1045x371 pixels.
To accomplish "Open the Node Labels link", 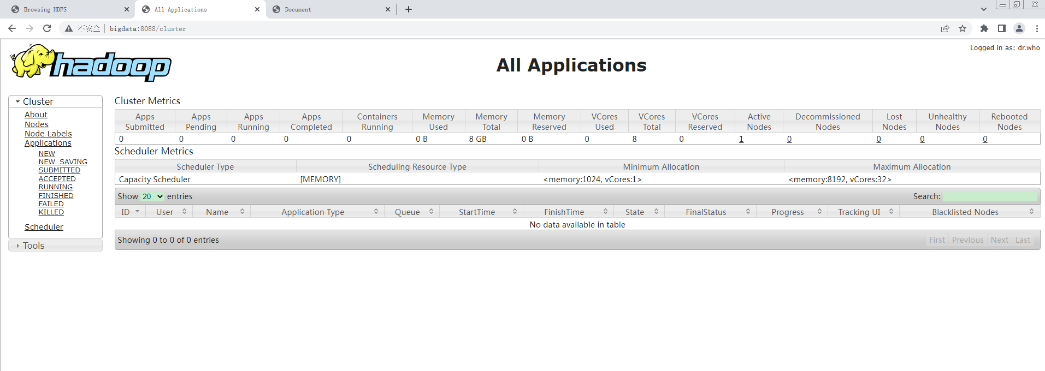I will pos(48,134).
